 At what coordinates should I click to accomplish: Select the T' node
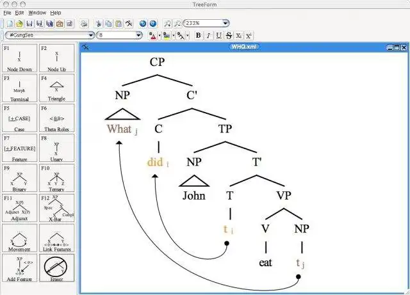(257, 162)
